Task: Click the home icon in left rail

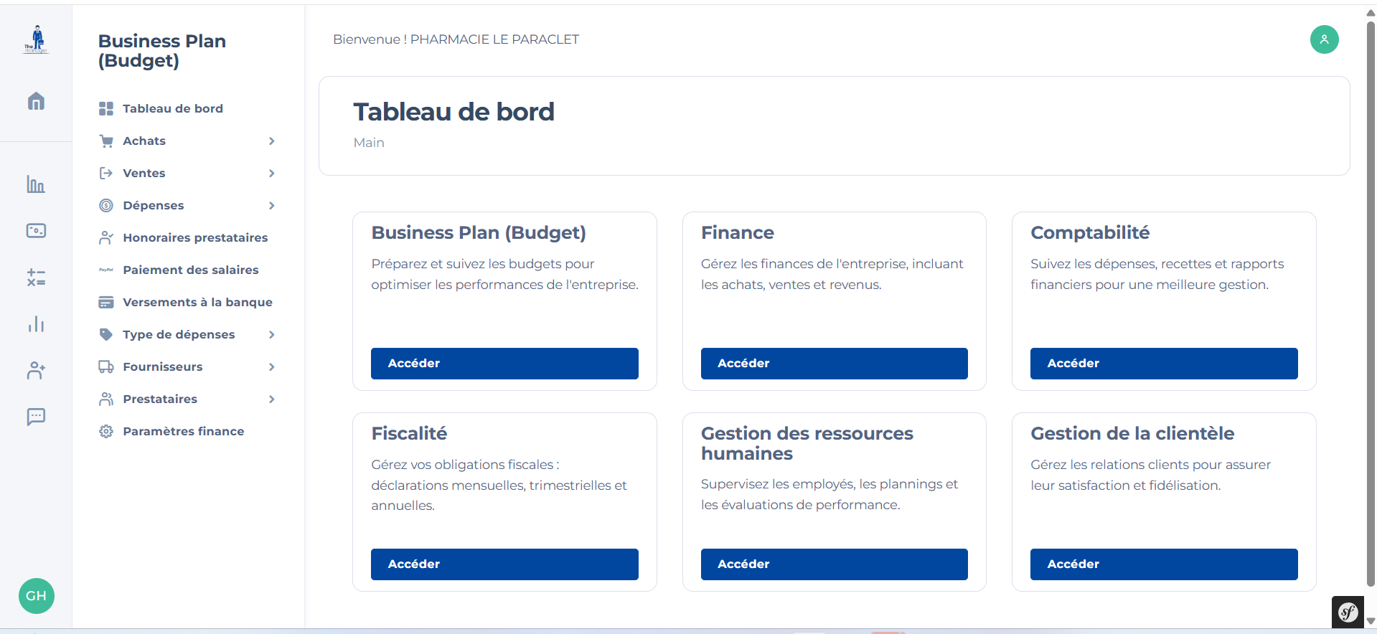Action: pos(36,101)
